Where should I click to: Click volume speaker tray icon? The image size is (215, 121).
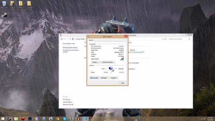(x=204, y=119)
